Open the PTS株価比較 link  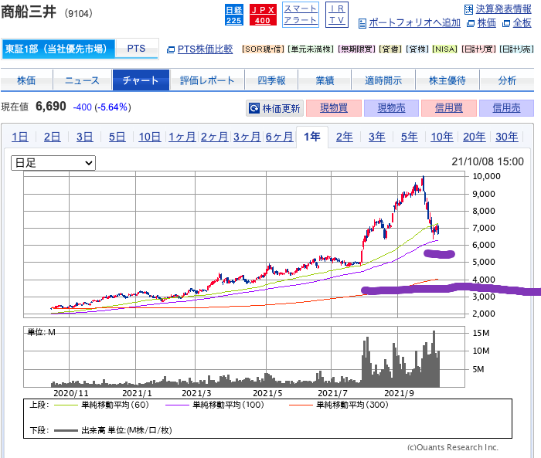[205, 49]
